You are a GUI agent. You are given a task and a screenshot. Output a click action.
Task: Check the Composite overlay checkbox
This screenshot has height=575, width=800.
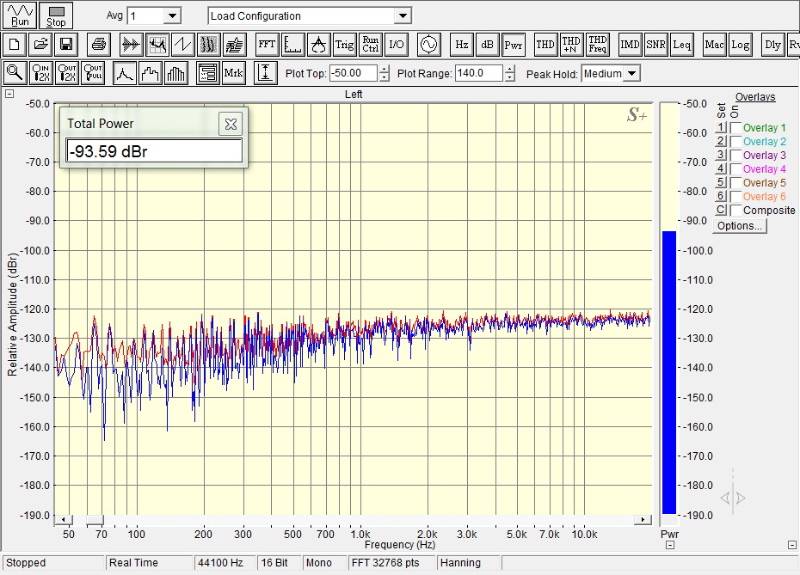coord(735,211)
